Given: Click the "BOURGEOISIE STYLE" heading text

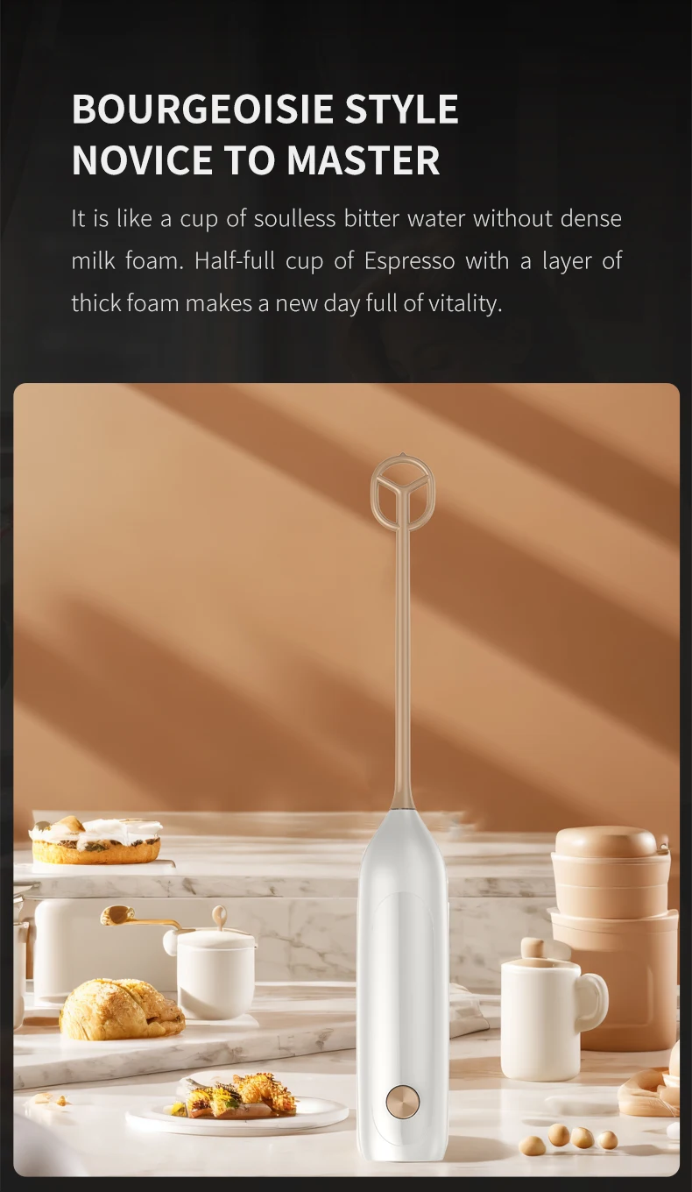Looking at the screenshot, I should [x=265, y=110].
